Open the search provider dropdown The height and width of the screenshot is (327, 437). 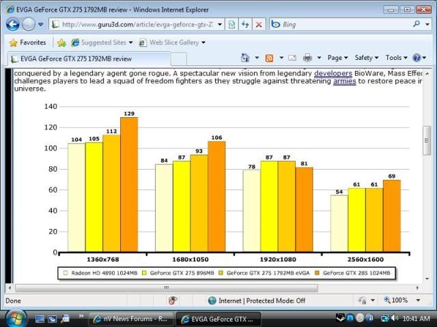pyautogui.click(x=427, y=25)
